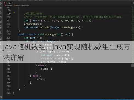Open the Search view in the activity bar
The height and width of the screenshot is (100, 134).
[x=1, y=8]
